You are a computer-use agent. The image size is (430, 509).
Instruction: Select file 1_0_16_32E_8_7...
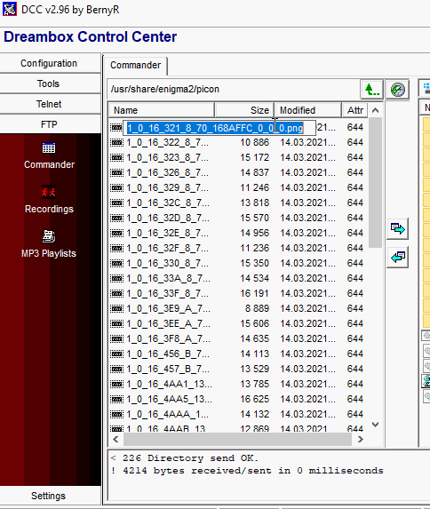point(168,233)
